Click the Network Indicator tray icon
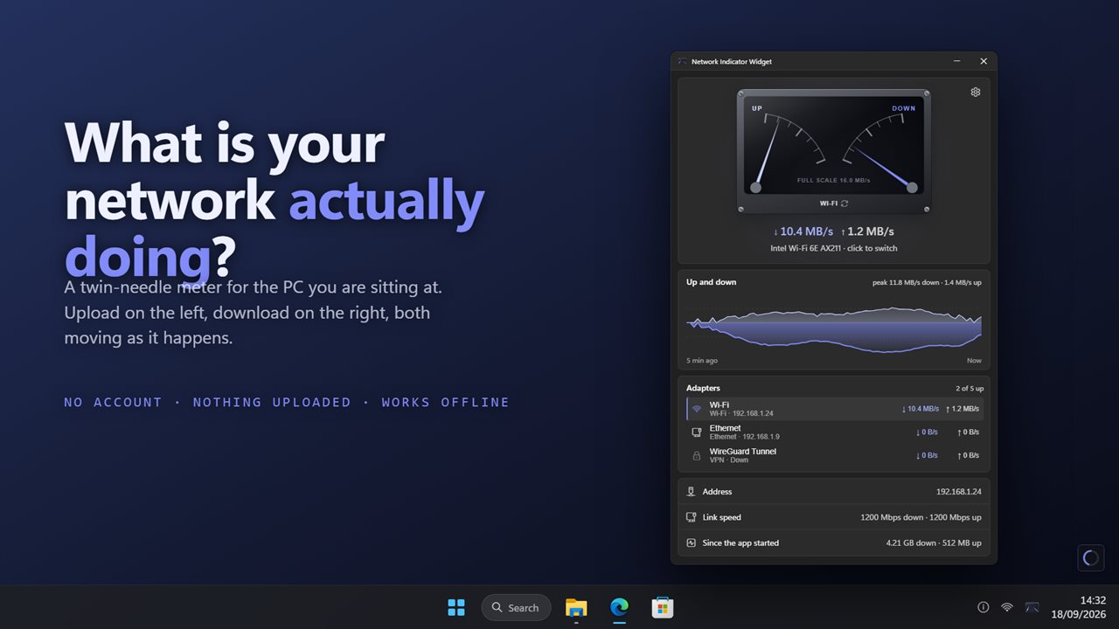1119x629 pixels. pos(1032,607)
